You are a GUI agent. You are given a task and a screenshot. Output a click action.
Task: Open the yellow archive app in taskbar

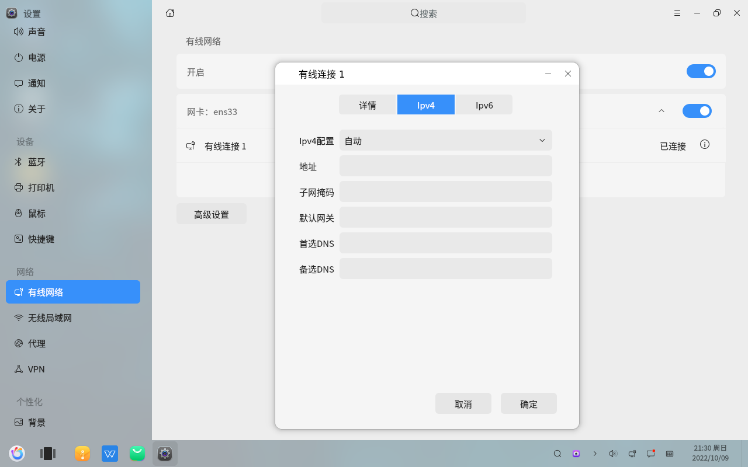tap(82, 454)
